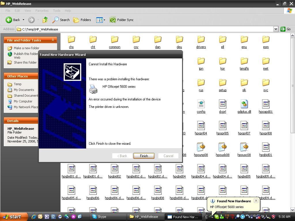Viewport: 295px width, 221px height.
Task: Open Windows Media Player from Quick Launch
Action: click(x=60, y=216)
